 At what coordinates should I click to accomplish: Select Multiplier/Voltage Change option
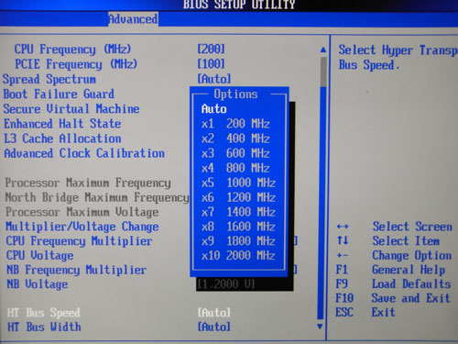click(x=82, y=227)
